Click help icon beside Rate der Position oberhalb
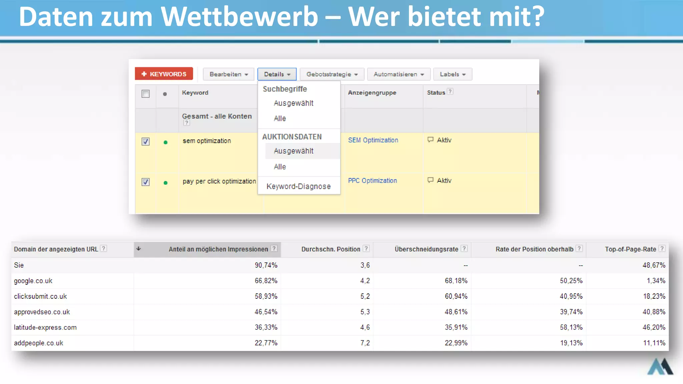The width and height of the screenshot is (683, 384). point(579,248)
